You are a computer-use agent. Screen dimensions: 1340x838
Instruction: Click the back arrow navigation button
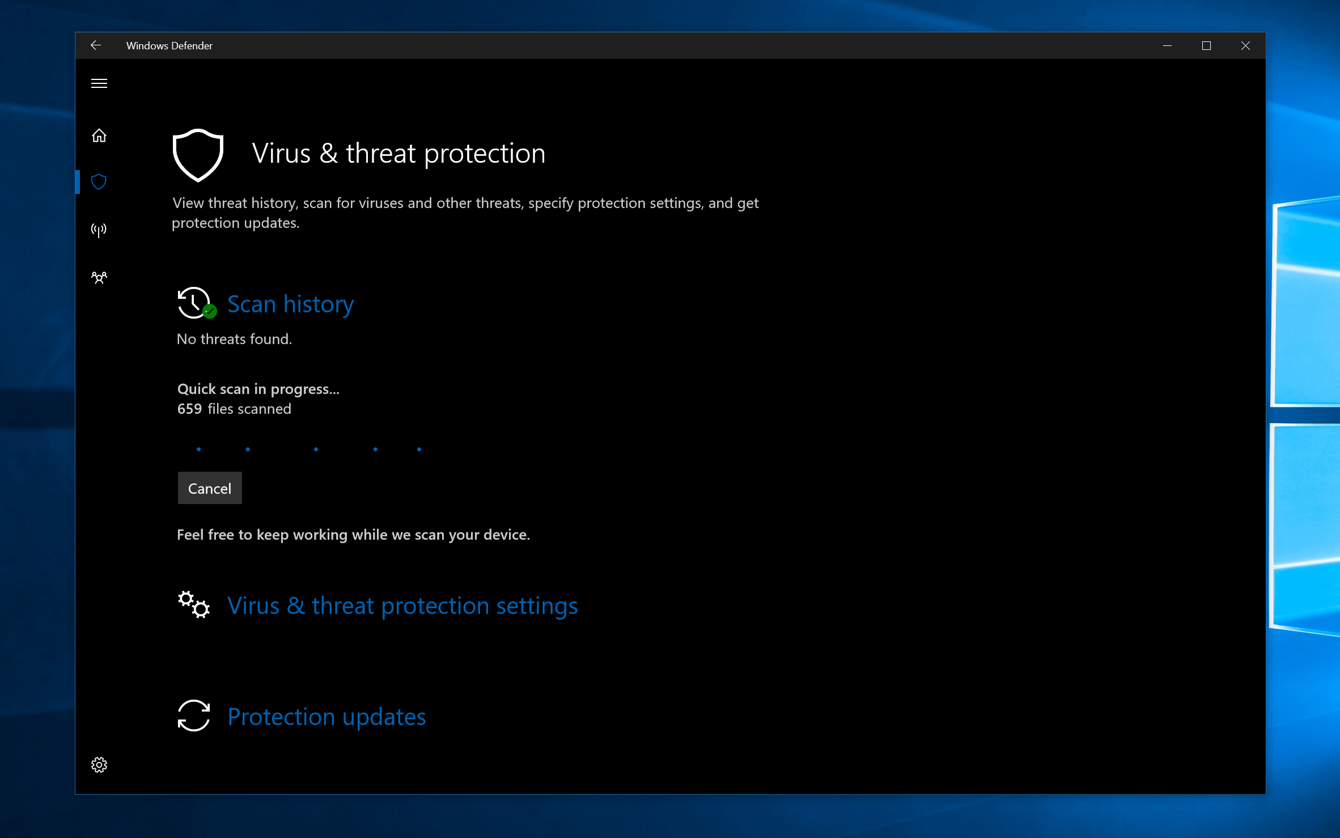[95, 44]
